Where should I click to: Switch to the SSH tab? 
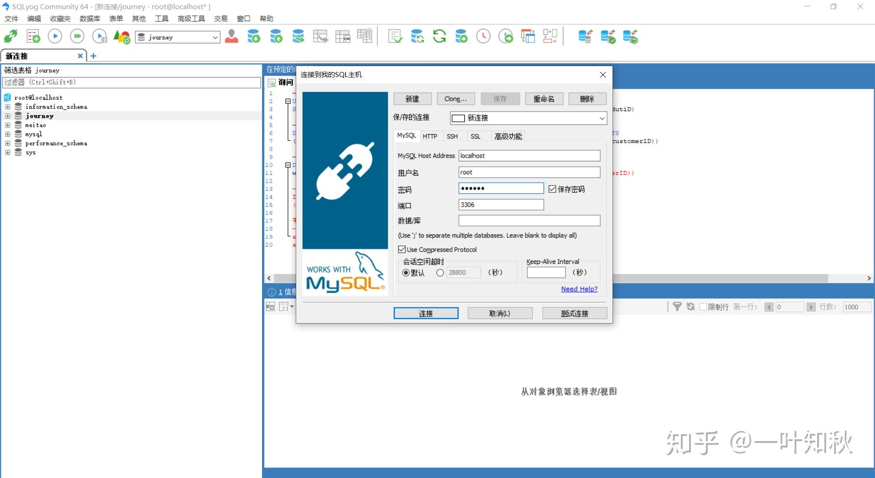coord(452,136)
